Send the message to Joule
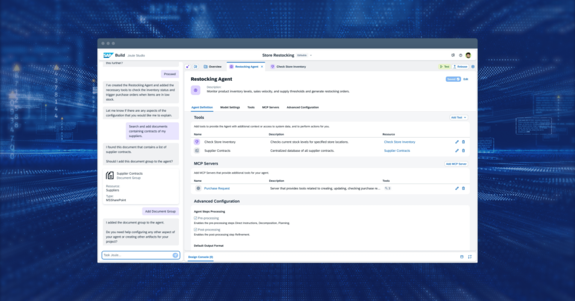Viewport: 575px width, 301px height. point(175,255)
